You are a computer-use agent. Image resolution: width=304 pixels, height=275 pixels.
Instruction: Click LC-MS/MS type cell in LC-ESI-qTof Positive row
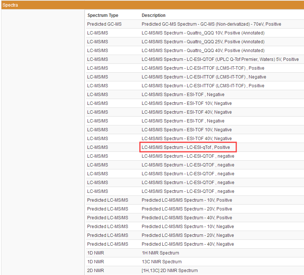(97, 147)
